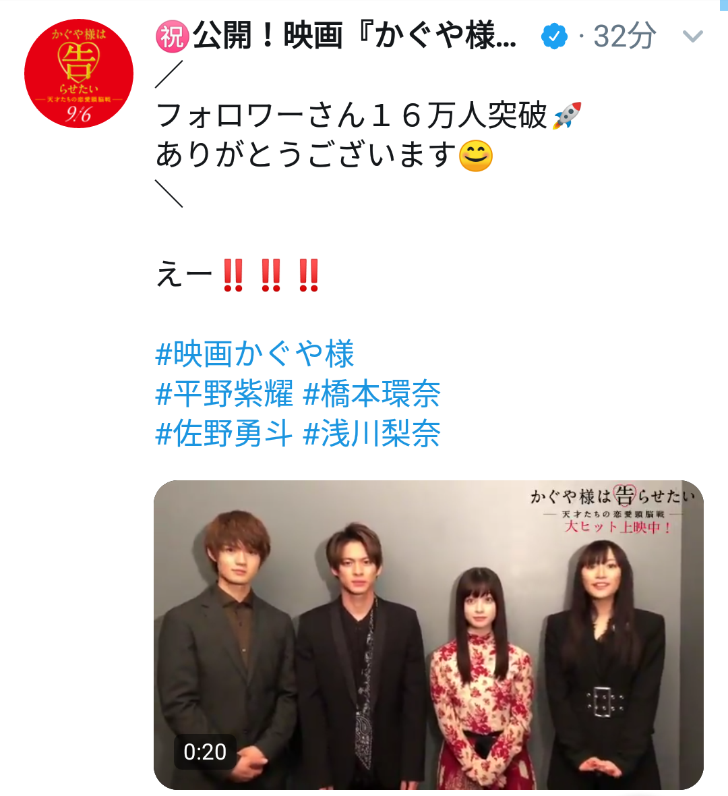Click the blue verified badge icon

tap(554, 36)
